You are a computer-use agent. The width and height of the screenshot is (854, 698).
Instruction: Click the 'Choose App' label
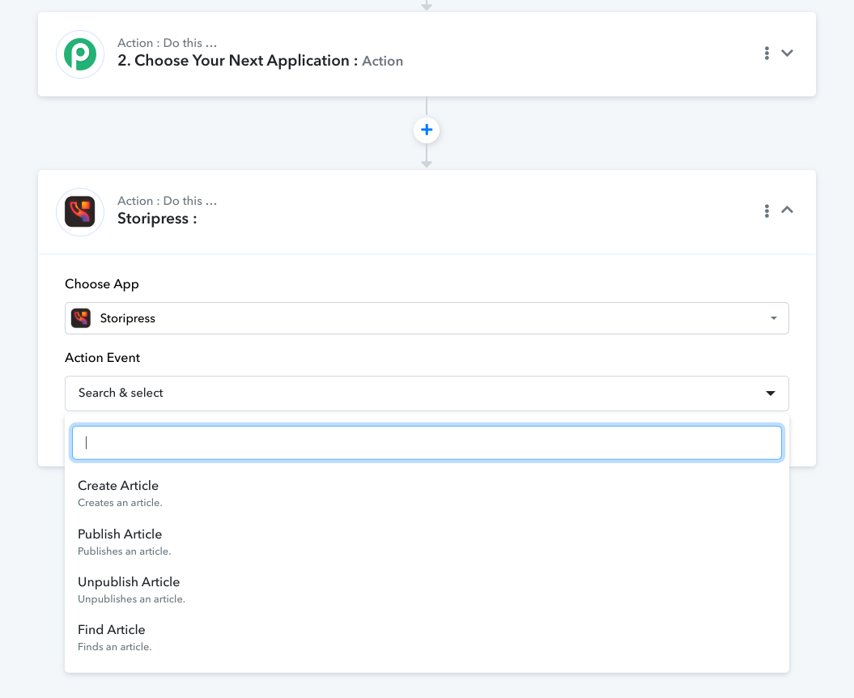click(x=102, y=284)
